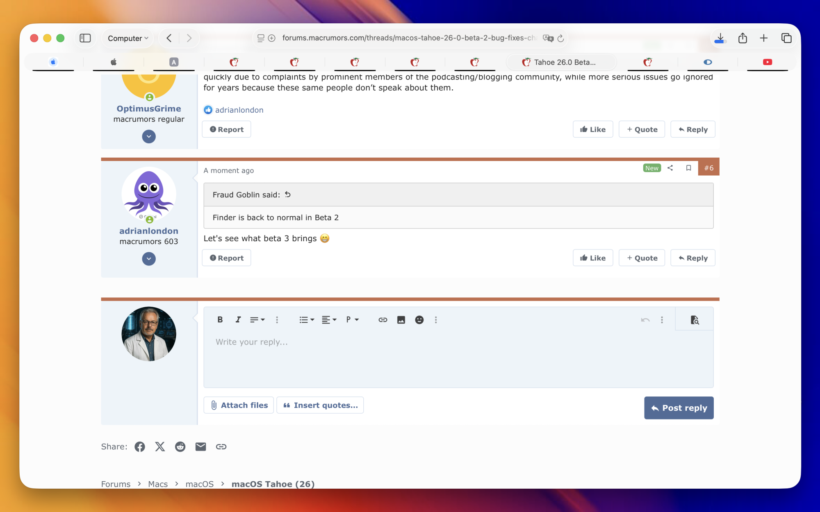The width and height of the screenshot is (820, 512).
Task: Expand adrianlondon user info chevron
Action: point(149,259)
